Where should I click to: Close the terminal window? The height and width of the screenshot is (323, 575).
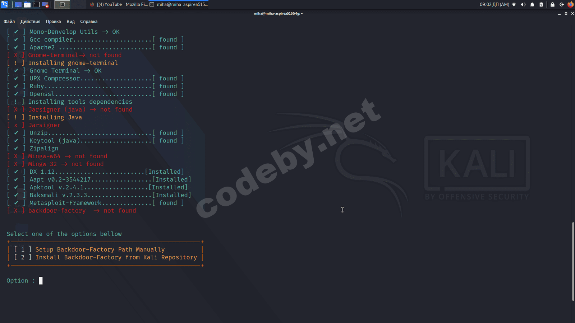(572, 14)
